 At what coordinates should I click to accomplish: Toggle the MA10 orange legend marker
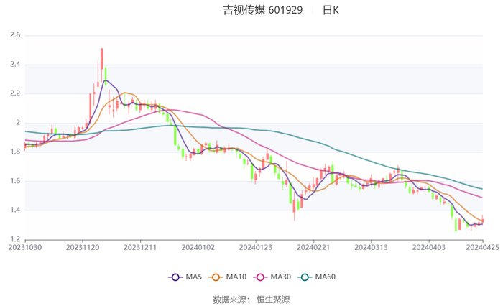(x=216, y=277)
